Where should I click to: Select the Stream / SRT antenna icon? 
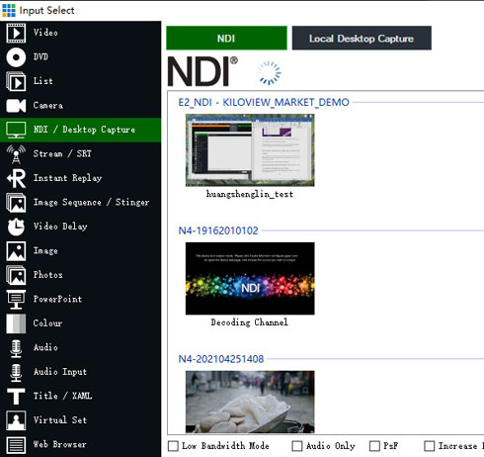(16, 154)
